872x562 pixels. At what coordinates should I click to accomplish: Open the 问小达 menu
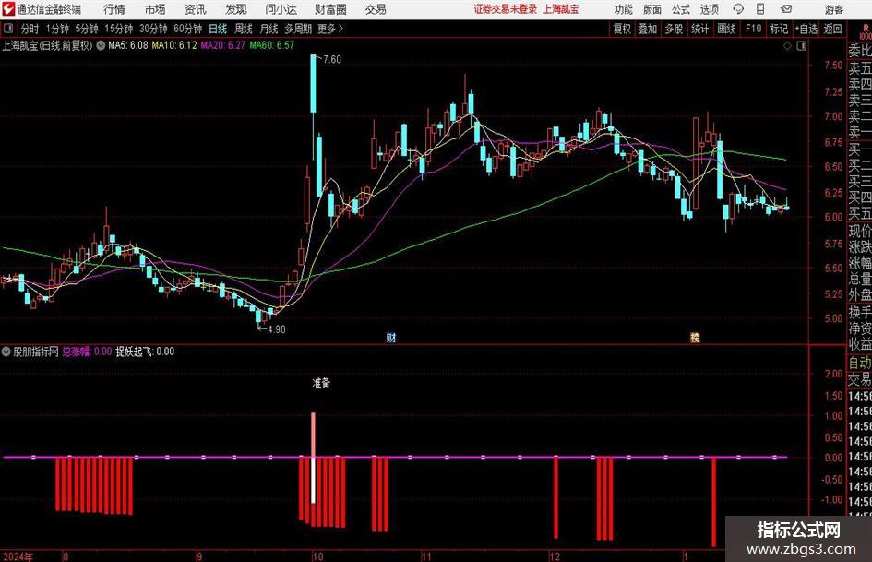pyautogui.click(x=281, y=9)
